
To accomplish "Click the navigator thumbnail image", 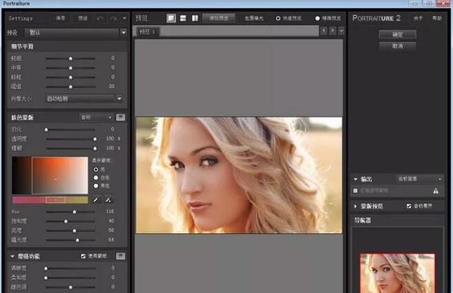I will [x=397, y=272].
